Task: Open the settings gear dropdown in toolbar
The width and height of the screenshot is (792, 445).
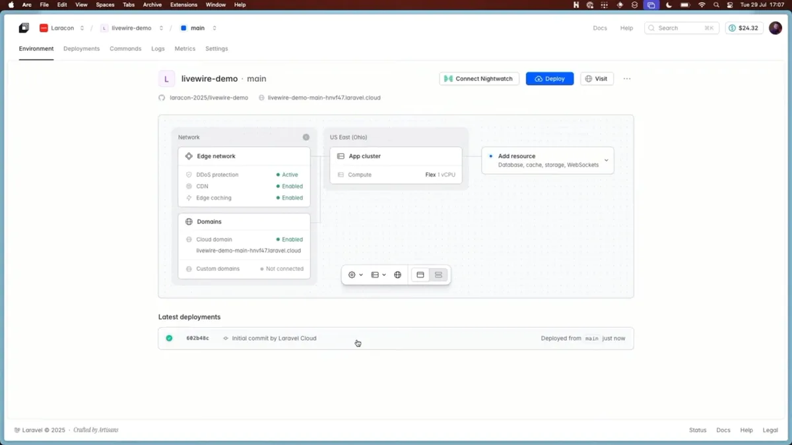Action: [355, 275]
